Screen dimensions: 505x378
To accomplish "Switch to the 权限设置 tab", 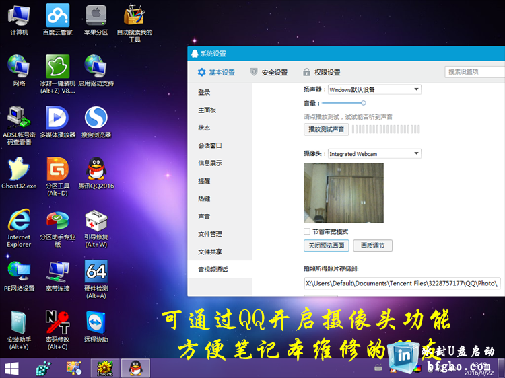I will tap(322, 73).
